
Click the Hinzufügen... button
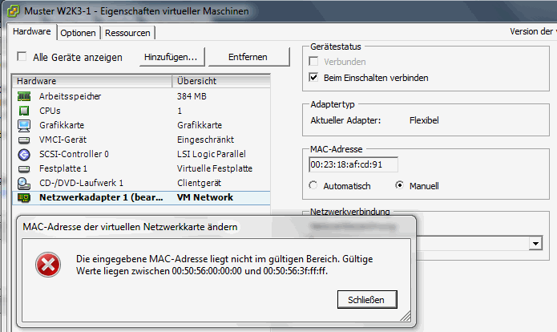click(x=171, y=57)
